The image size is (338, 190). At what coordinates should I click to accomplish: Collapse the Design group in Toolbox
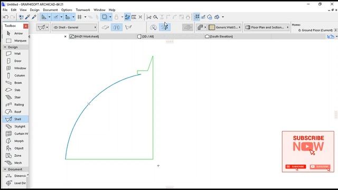click(x=5, y=47)
